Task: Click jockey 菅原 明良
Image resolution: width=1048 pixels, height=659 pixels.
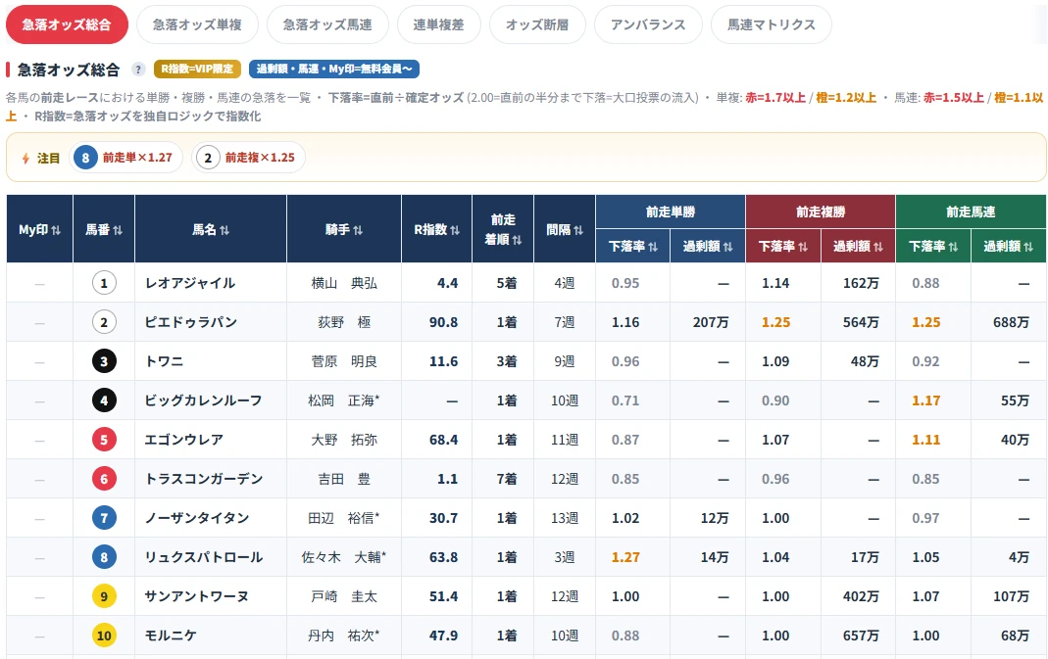Action: tap(344, 361)
